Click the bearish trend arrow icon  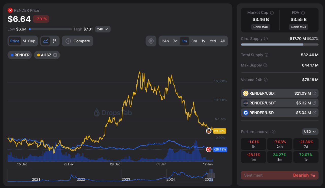[313, 175]
